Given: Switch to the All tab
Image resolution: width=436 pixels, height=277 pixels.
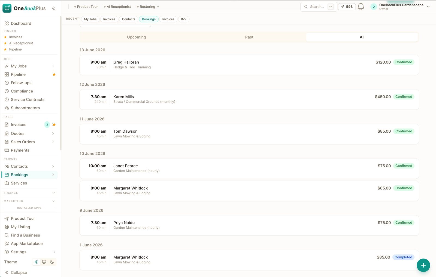Looking at the screenshot, I should (362, 37).
